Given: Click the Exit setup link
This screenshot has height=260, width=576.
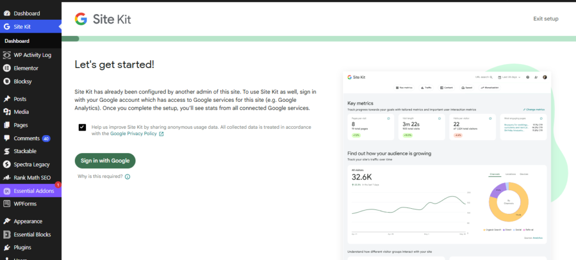Looking at the screenshot, I should [x=546, y=19].
